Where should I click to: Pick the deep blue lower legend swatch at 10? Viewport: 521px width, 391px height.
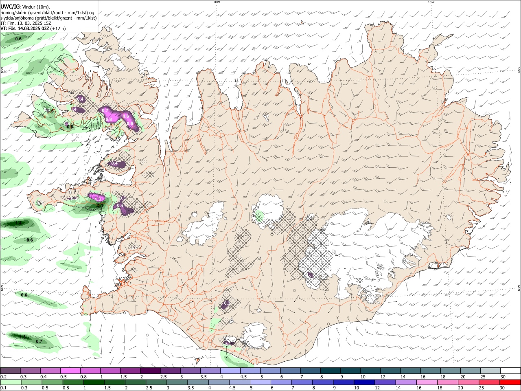click(364, 382)
